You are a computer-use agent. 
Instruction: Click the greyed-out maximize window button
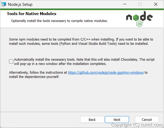pyautogui.click(x=140, y=4)
